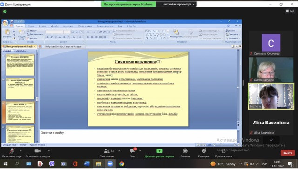Open Google Chrome from Windows taskbar
The height and width of the screenshot is (169, 298).
[122, 164]
